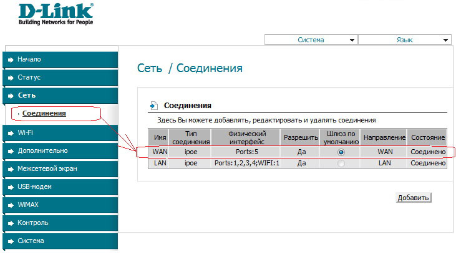Image resolution: width=456 pixels, height=253 pixels.
Task: Click Да in the LAN row
Action: point(301,163)
